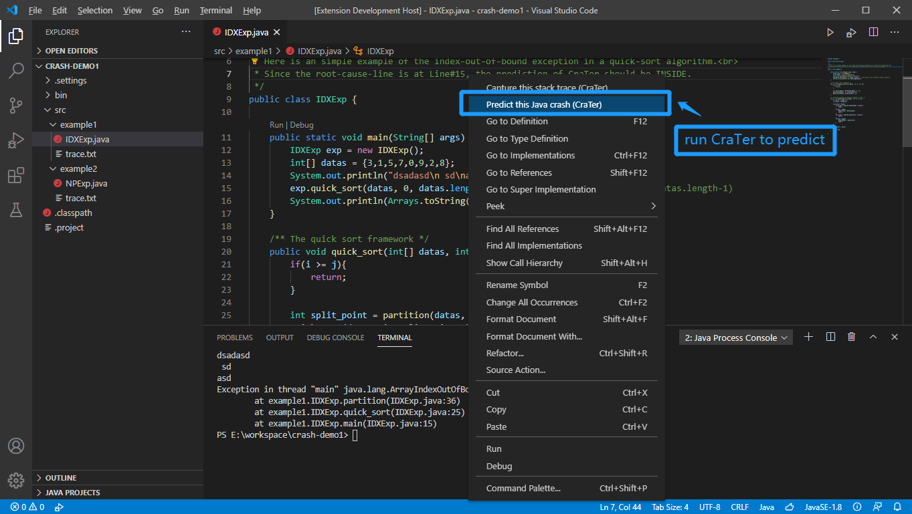Expand the .settings folder

(118, 80)
